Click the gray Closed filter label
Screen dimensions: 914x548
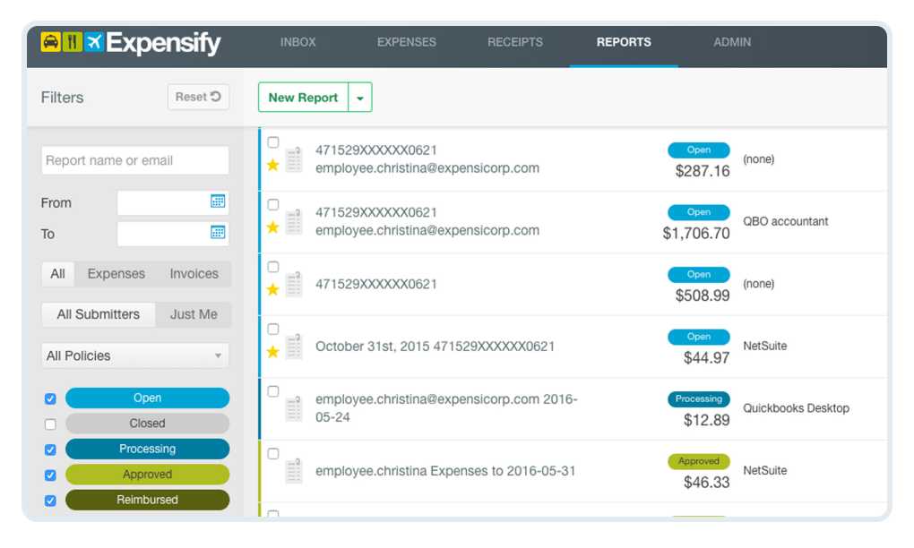coord(148,424)
